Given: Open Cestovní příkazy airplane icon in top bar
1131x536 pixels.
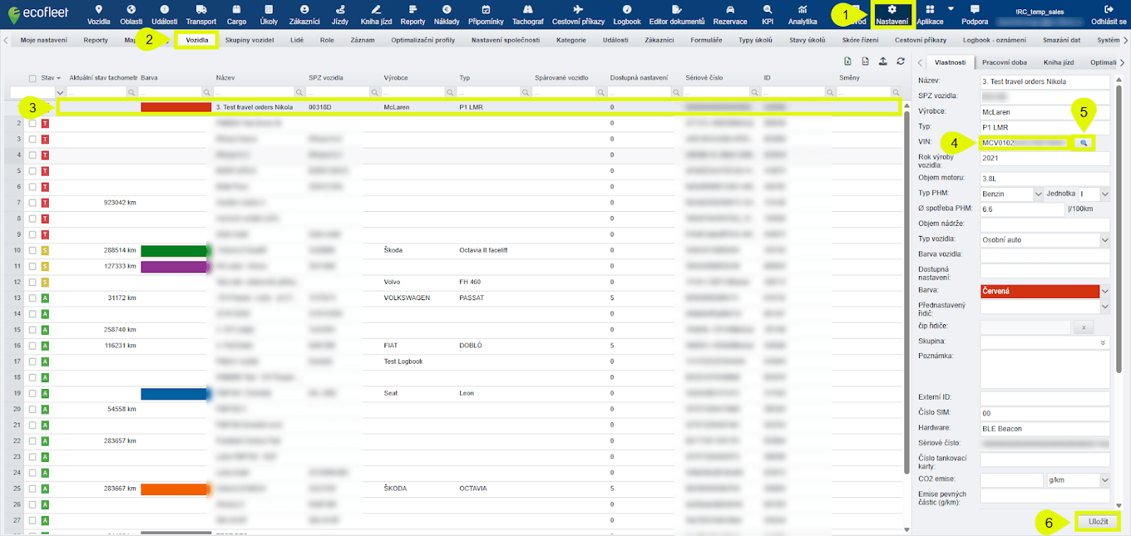Looking at the screenshot, I should (x=578, y=15).
